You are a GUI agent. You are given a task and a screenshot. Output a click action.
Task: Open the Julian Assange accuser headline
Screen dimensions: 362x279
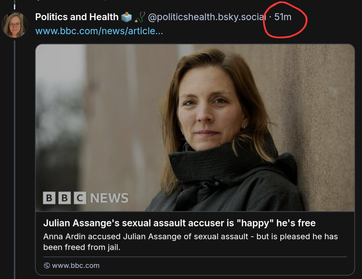coord(179,223)
